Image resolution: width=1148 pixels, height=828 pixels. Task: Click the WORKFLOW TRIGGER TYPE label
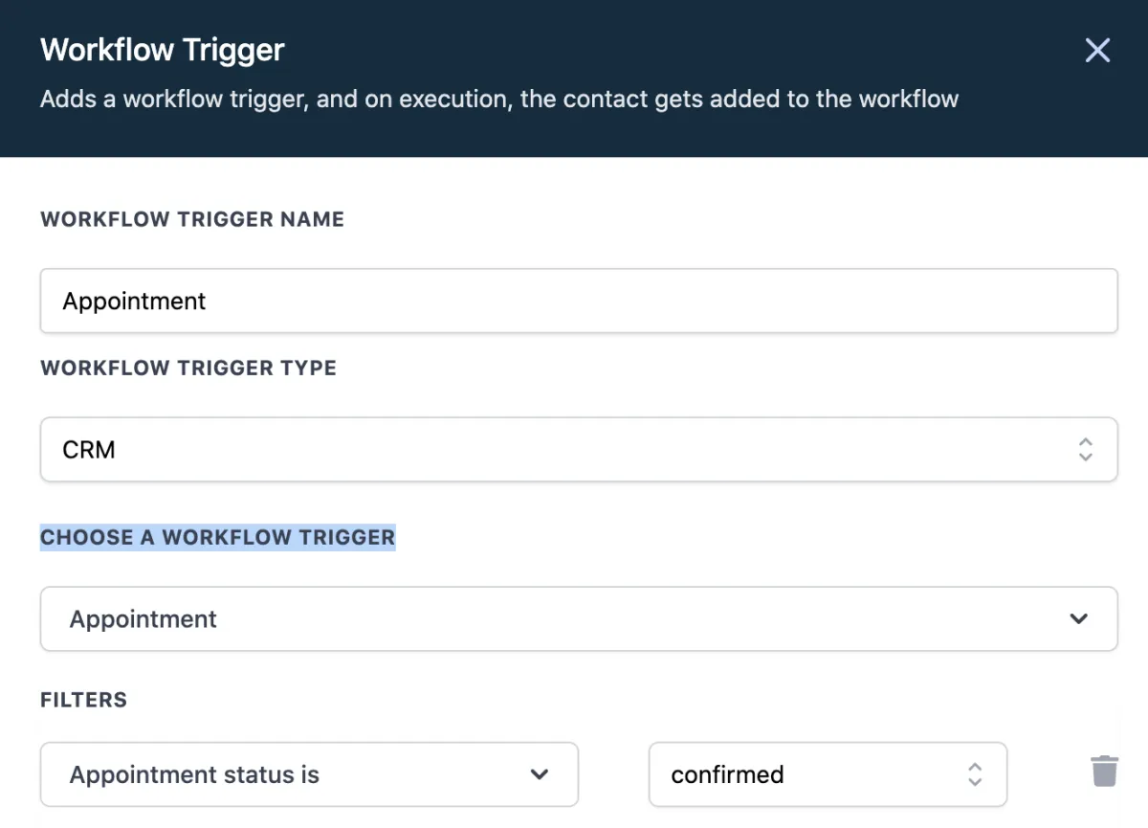pyautogui.click(x=188, y=369)
